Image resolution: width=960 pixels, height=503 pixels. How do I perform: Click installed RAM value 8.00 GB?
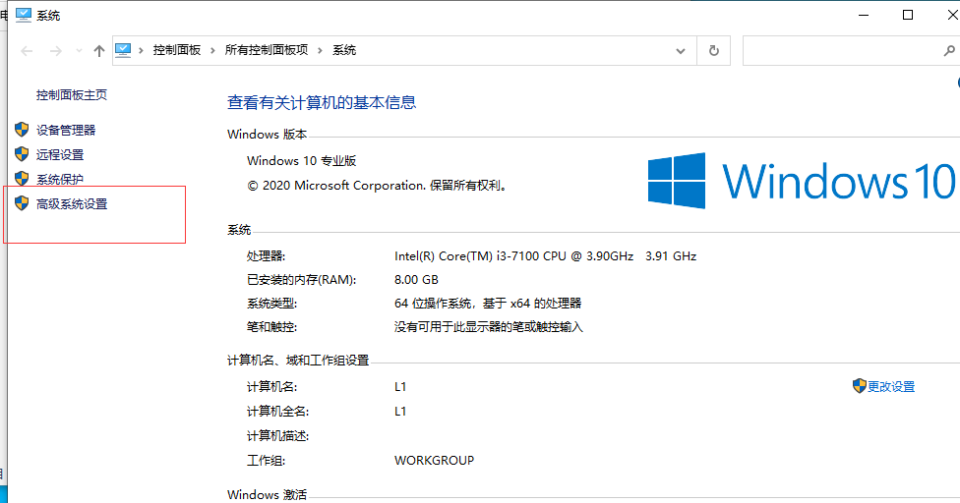(416, 280)
